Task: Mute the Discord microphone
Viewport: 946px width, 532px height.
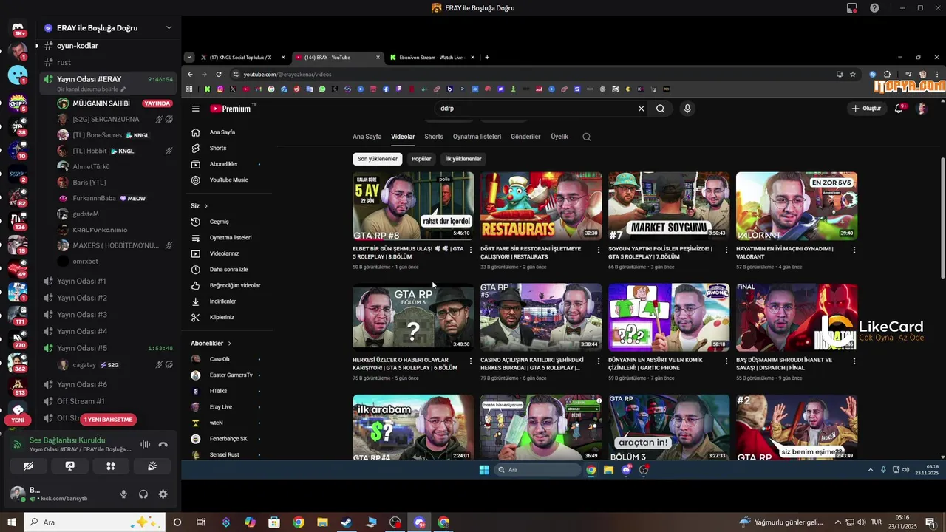Action: pos(123,494)
